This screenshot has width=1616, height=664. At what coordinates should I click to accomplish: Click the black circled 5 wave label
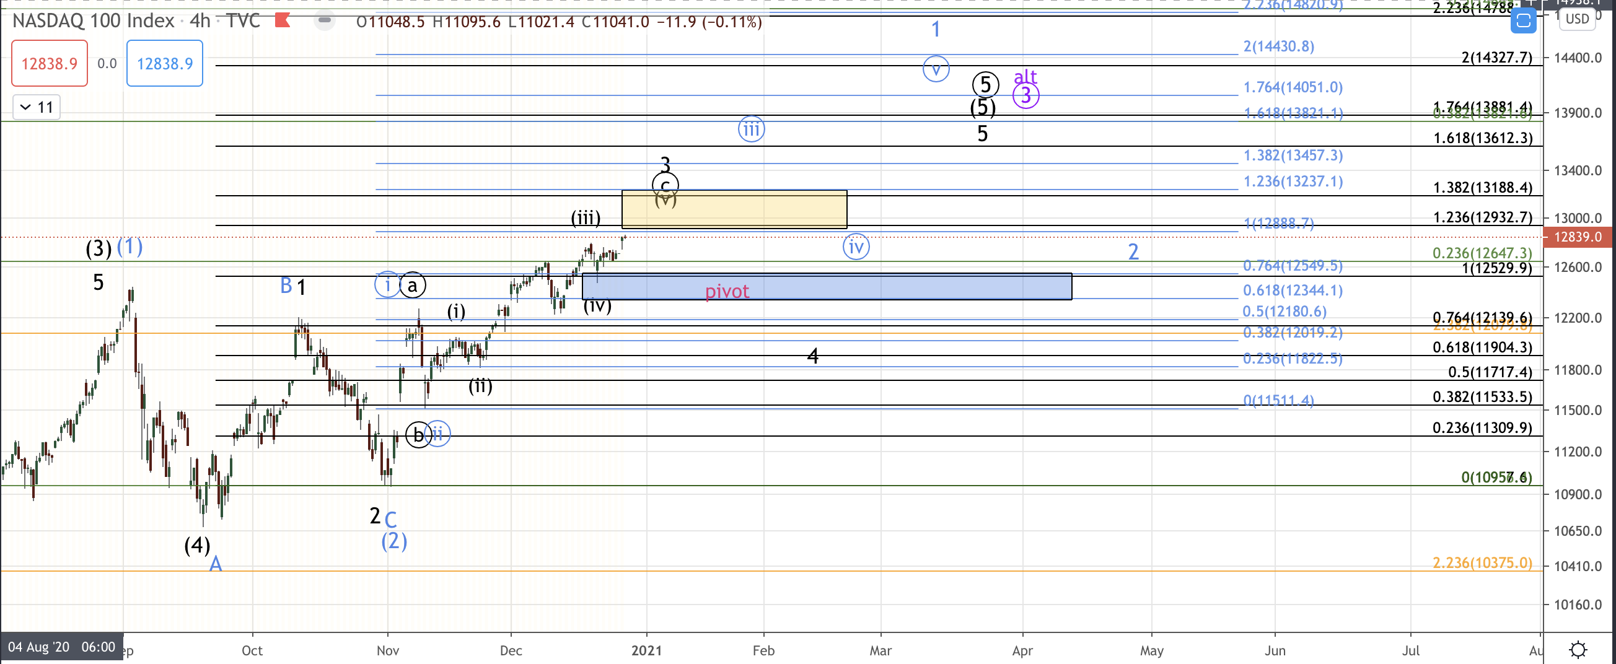[x=985, y=85]
